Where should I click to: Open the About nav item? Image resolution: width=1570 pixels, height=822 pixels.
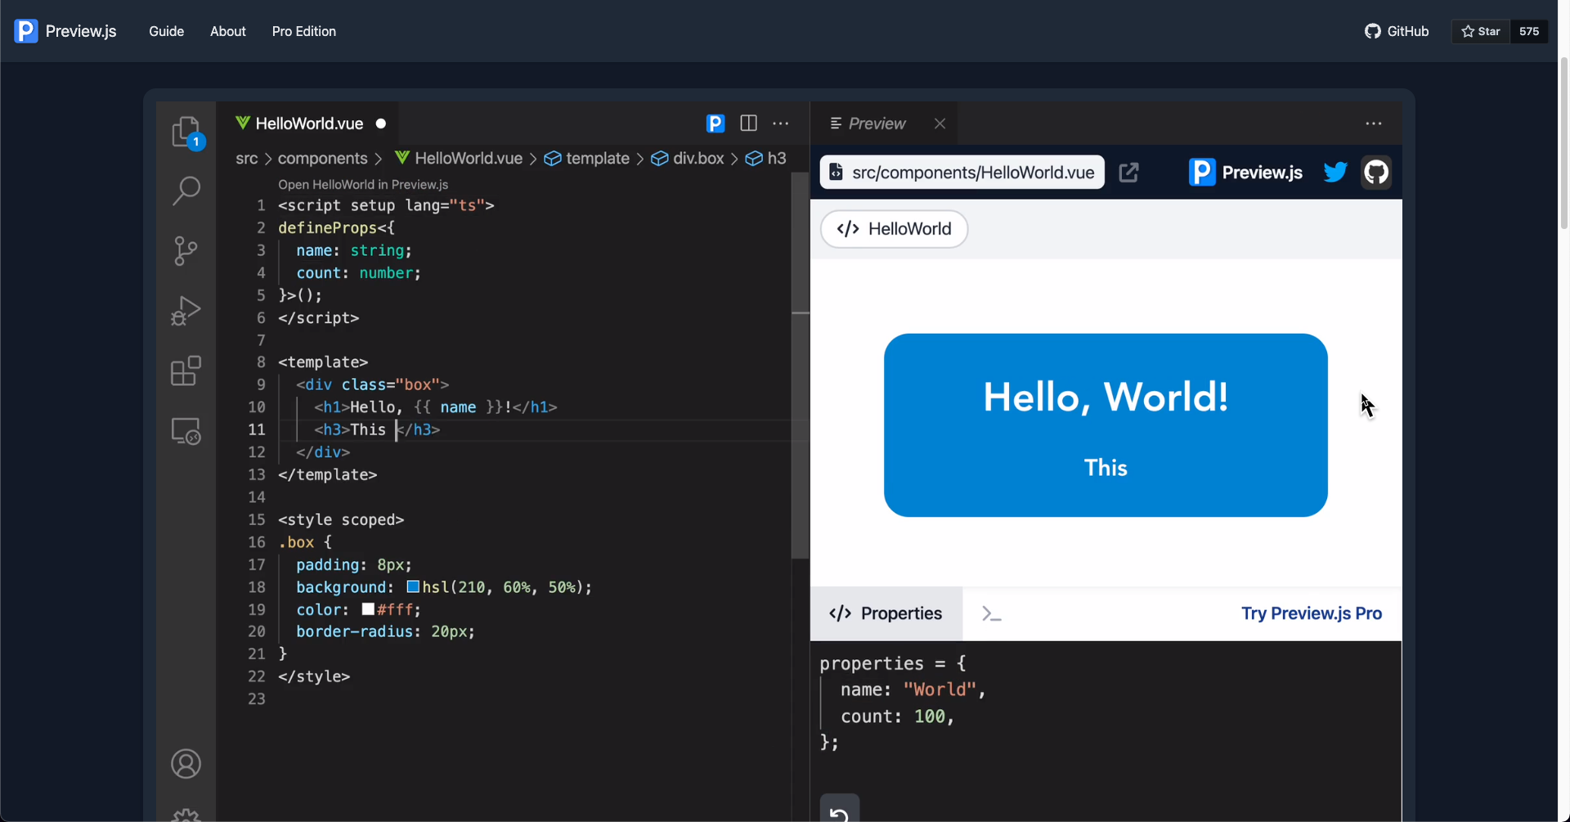point(227,31)
